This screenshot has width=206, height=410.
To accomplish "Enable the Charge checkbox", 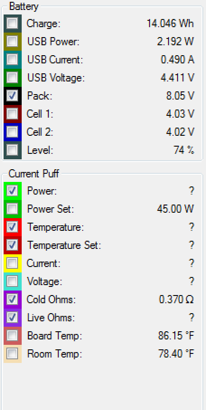I will point(12,24).
